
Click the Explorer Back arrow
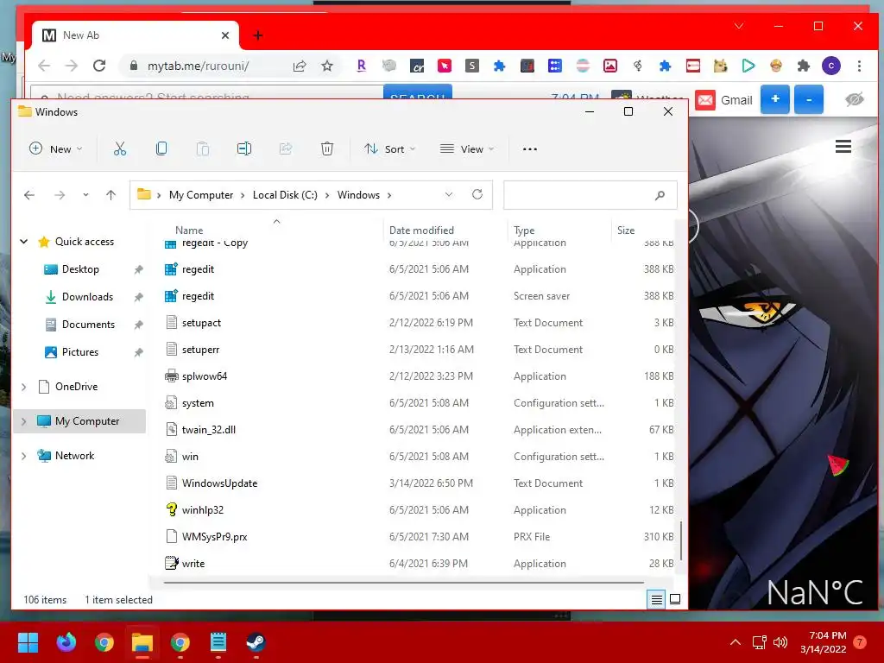pyautogui.click(x=29, y=195)
